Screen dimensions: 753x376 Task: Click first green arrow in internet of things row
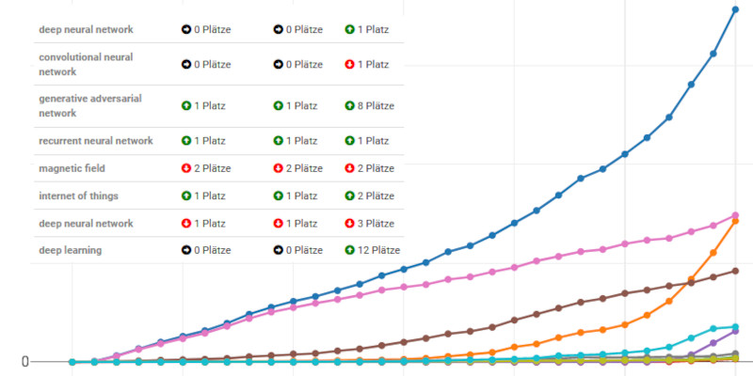186,196
